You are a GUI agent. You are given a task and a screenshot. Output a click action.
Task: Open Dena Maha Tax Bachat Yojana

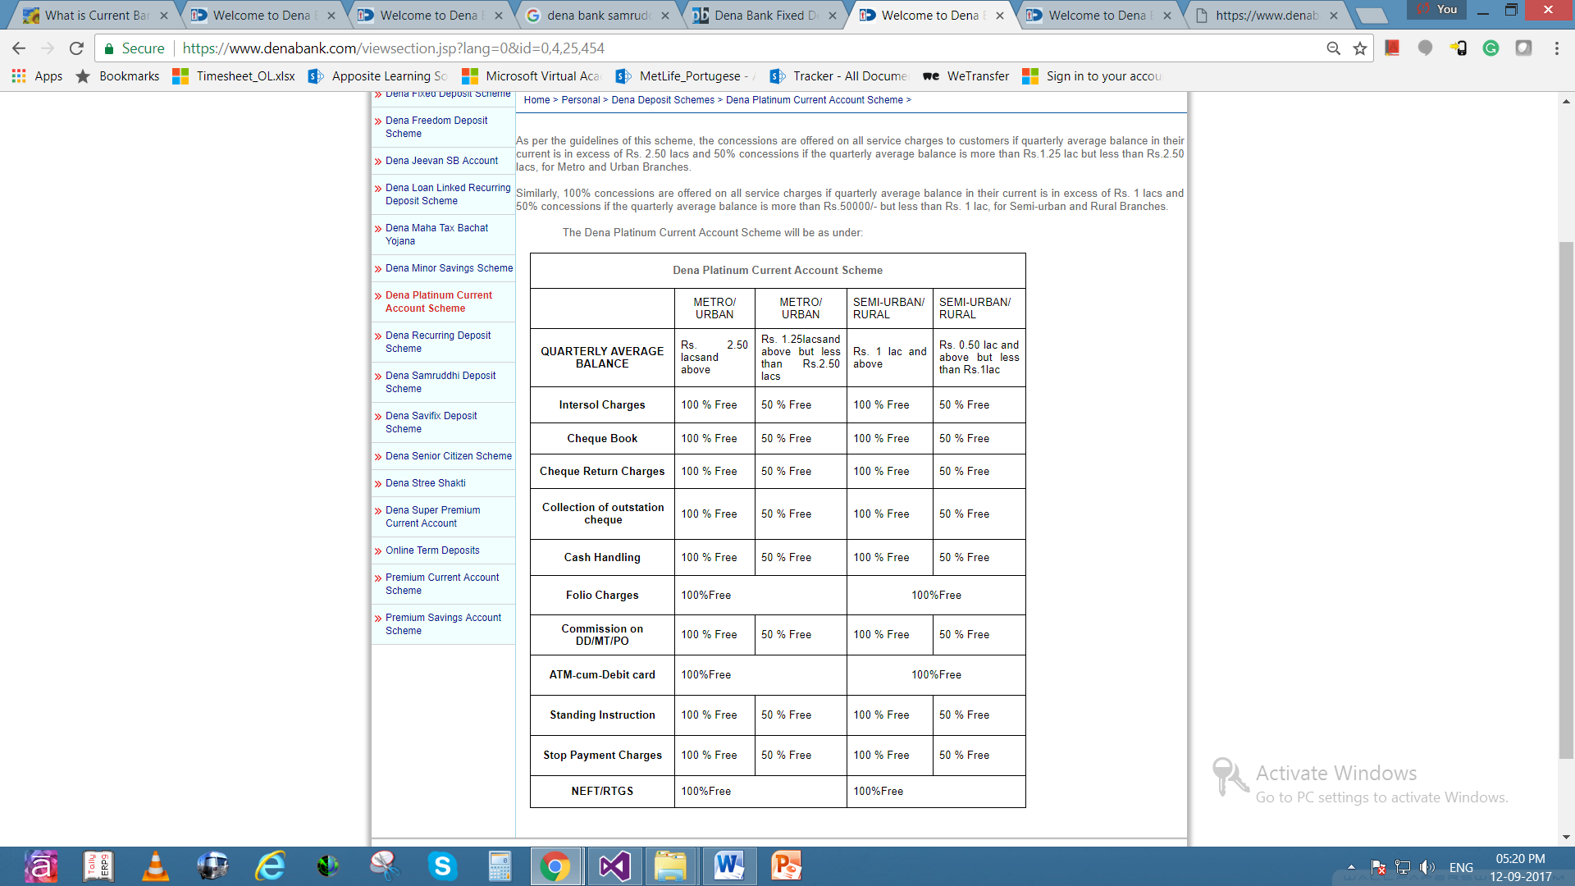[436, 235]
